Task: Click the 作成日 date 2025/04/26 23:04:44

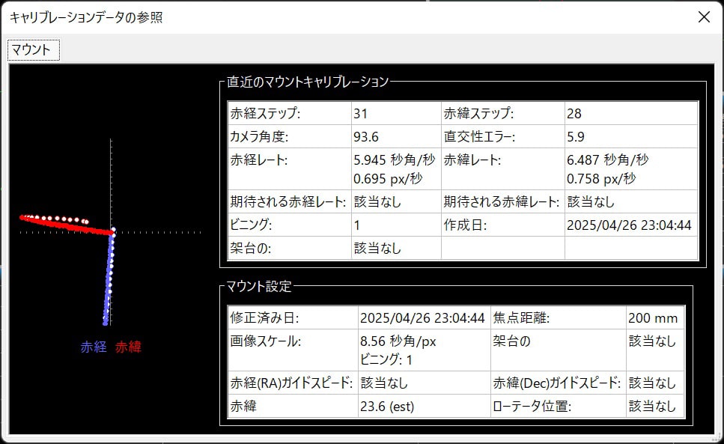Action: point(631,225)
